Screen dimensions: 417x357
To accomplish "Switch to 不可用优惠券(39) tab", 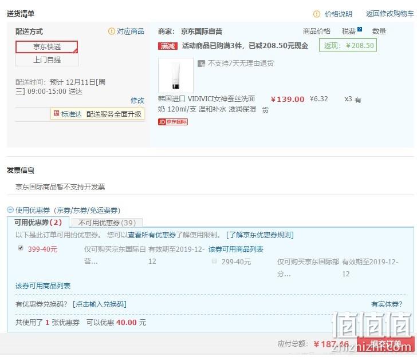I will tap(107, 223).
